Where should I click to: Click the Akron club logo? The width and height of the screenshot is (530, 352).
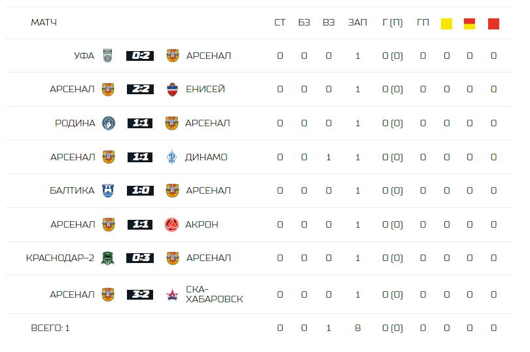(172, 224)
